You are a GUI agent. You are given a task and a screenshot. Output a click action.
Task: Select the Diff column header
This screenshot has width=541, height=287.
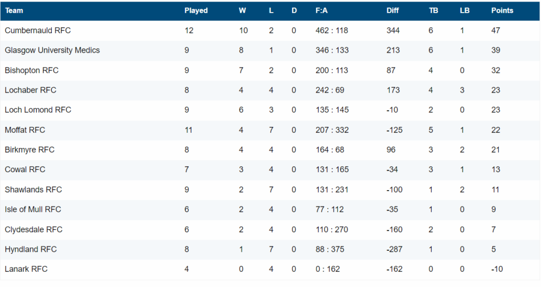pyautogui.click(x=393, y=11)
